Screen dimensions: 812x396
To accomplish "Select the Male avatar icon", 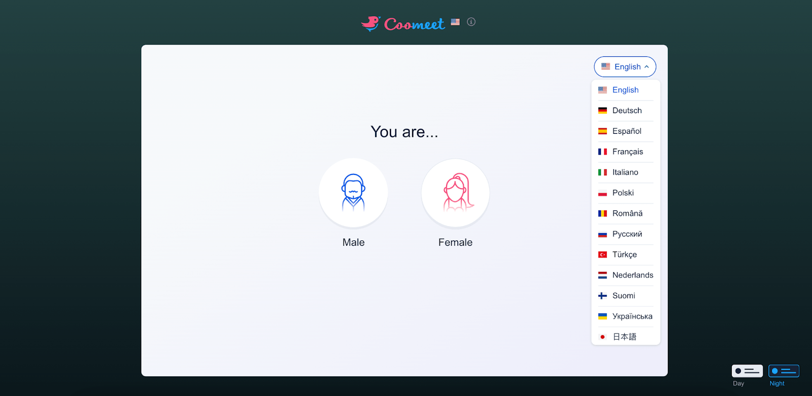I will tap(353, 193).
